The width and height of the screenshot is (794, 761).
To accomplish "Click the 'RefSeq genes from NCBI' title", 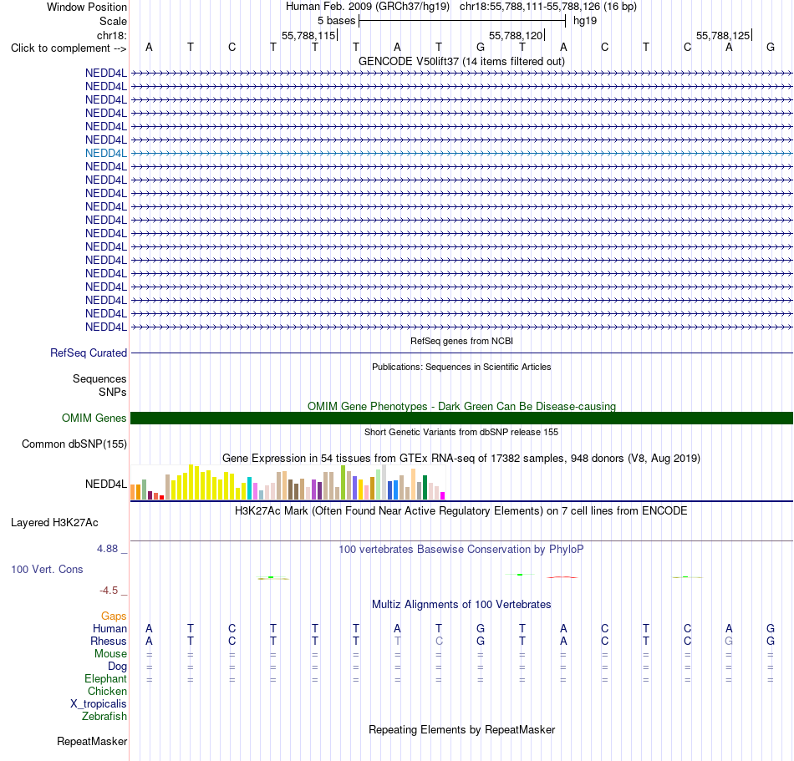I will 461,341.
